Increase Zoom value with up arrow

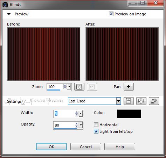click(x=65, y=86)
